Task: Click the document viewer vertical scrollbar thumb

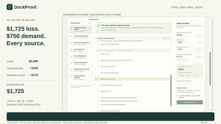Action: [171, 90]
